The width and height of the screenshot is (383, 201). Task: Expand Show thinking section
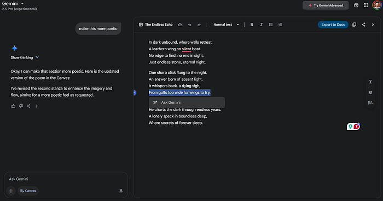(x=25, y=57)
